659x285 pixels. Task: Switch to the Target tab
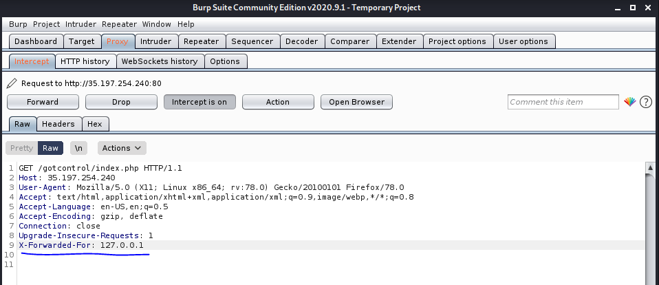[x=82, y=41]
